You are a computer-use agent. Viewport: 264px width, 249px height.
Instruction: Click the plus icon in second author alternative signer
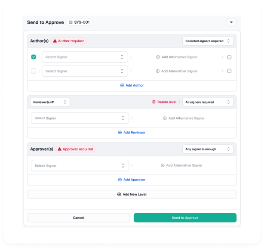pos(158,71)
